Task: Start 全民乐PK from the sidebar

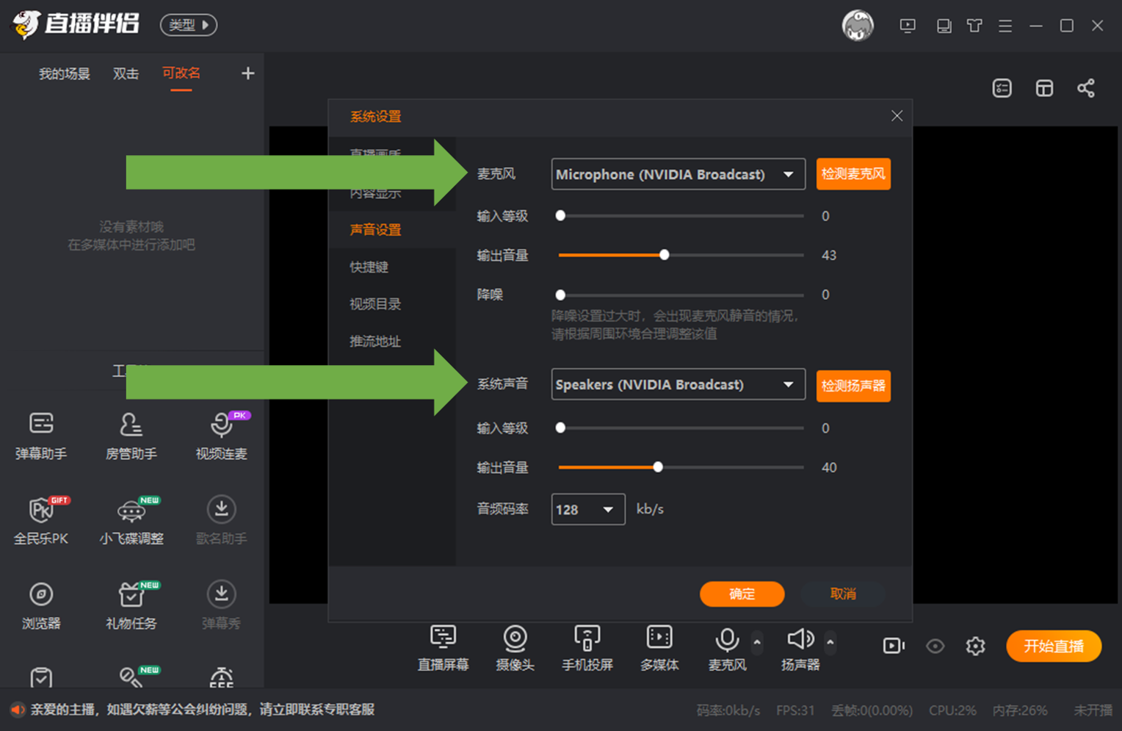Action: click(41, 522)
